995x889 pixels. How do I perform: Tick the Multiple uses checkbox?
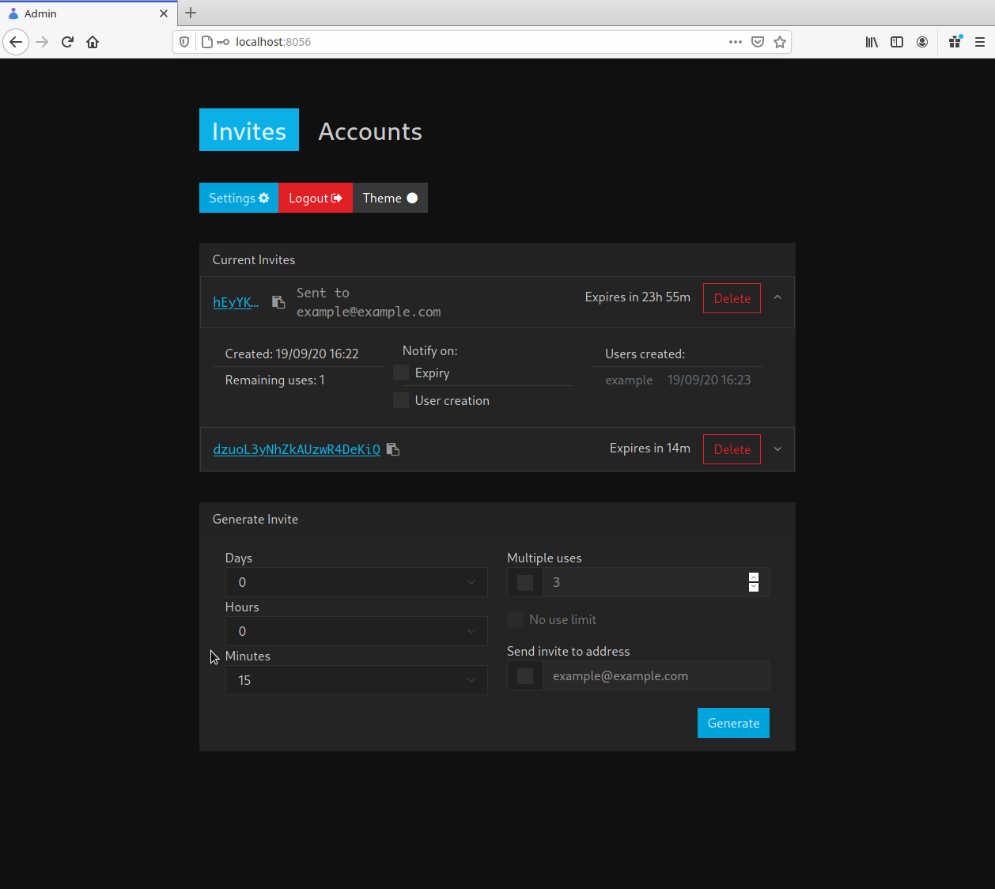[x=525, y=583]
